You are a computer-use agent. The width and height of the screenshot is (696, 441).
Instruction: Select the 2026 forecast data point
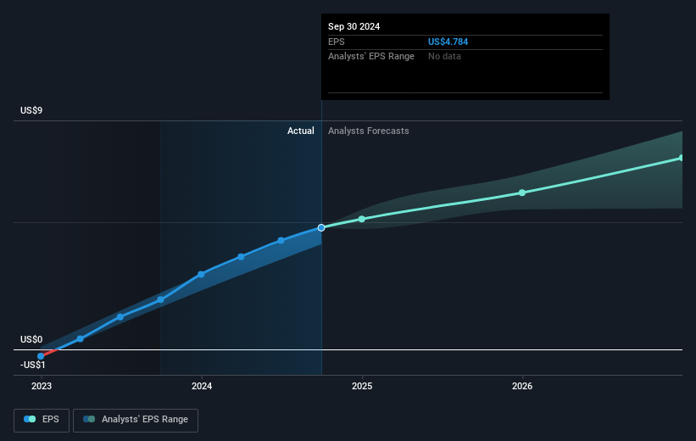click(522, 193)
